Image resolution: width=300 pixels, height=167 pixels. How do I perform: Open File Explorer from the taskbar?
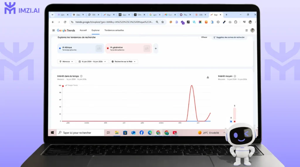tap(117, 133)
